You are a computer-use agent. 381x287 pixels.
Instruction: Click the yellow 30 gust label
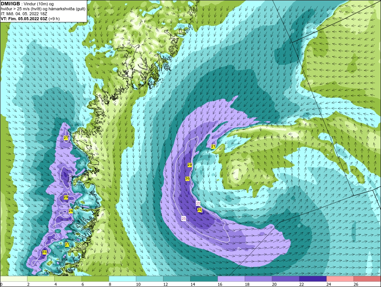pos(187,178)
